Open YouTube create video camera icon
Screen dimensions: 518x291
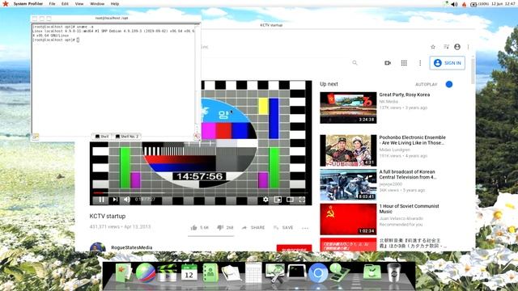click(388, 63)
